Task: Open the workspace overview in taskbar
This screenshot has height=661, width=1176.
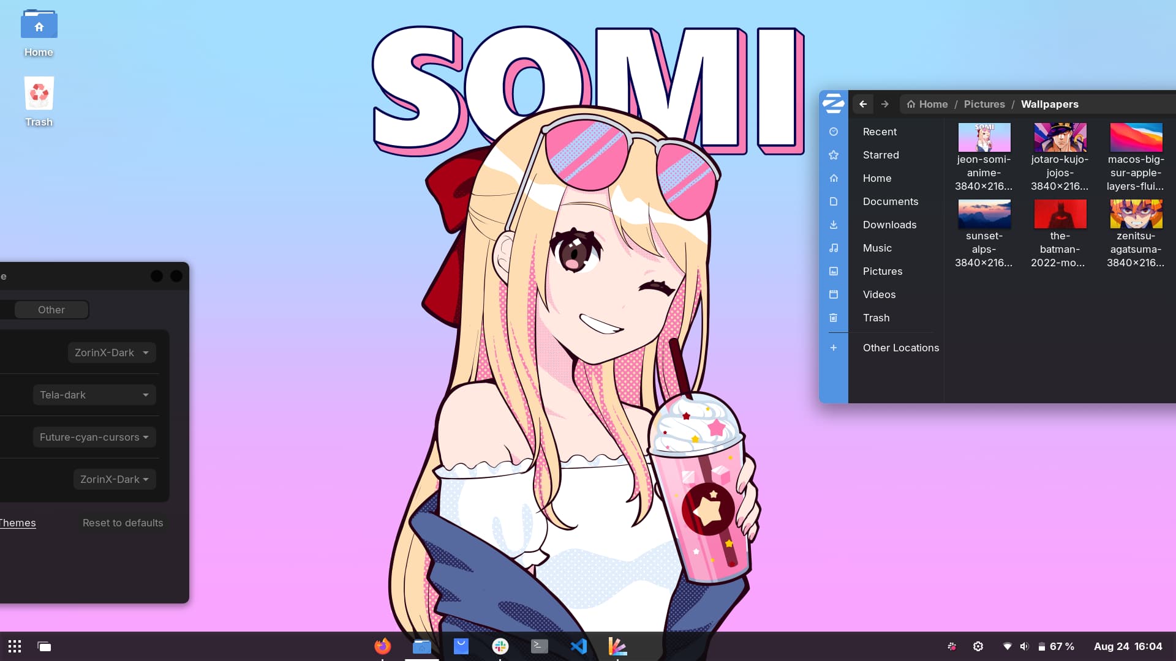Action: point(44,646)
